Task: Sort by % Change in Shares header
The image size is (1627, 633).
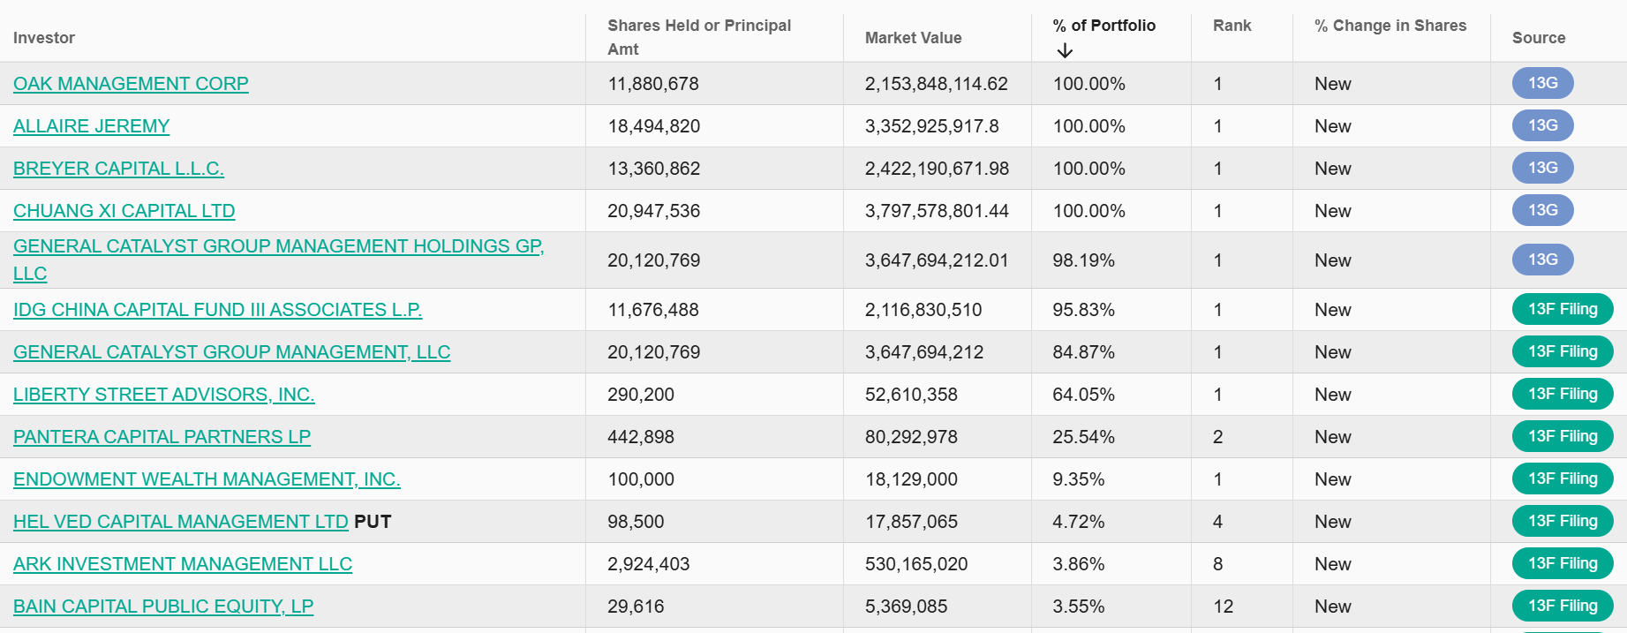Action: 1390,26
